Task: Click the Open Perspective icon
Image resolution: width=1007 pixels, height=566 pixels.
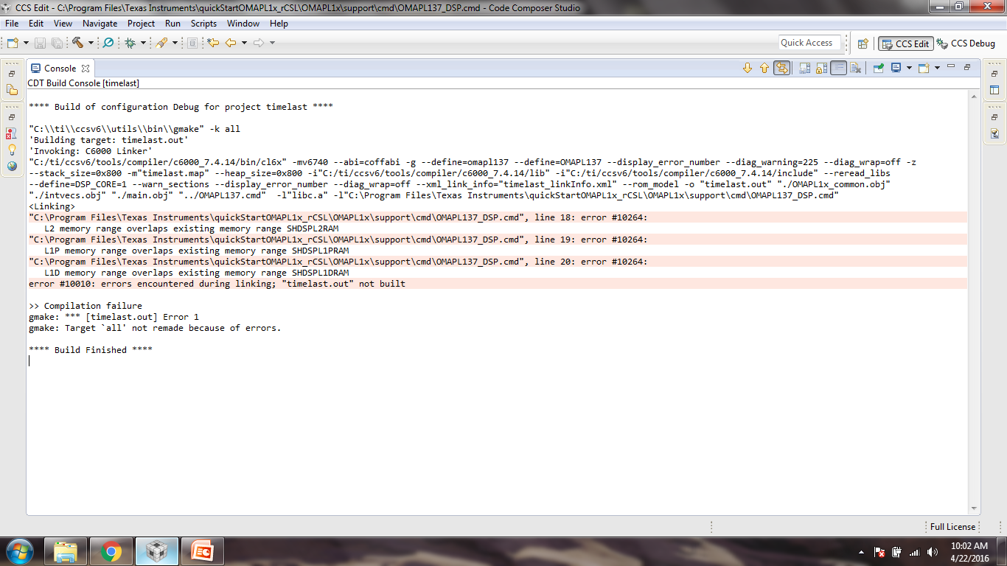Action: (863, 43)
